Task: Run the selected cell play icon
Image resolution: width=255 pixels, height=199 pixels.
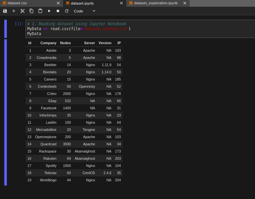Action: [x=49, y=11]
